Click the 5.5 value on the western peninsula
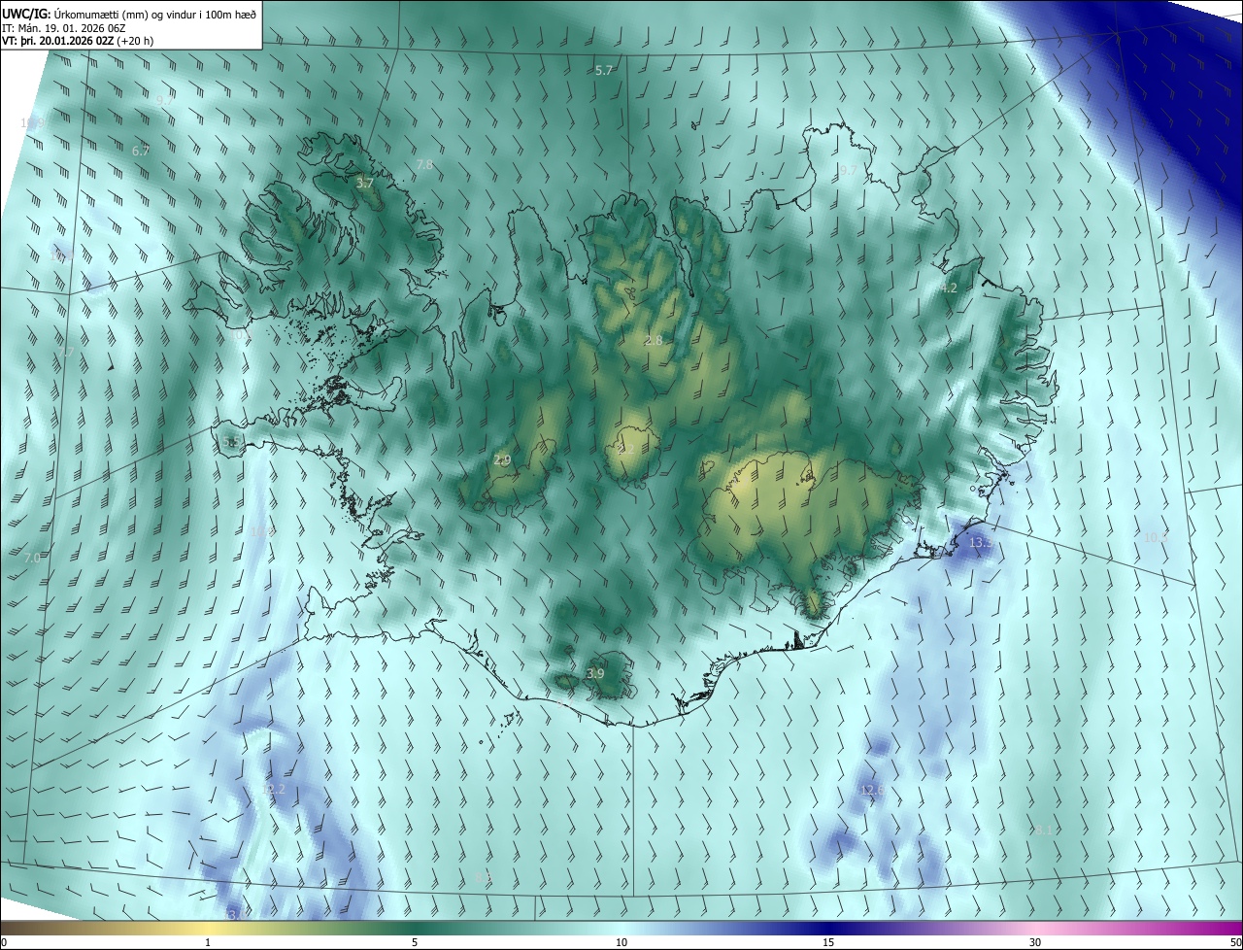 click(x=231, y=442)
